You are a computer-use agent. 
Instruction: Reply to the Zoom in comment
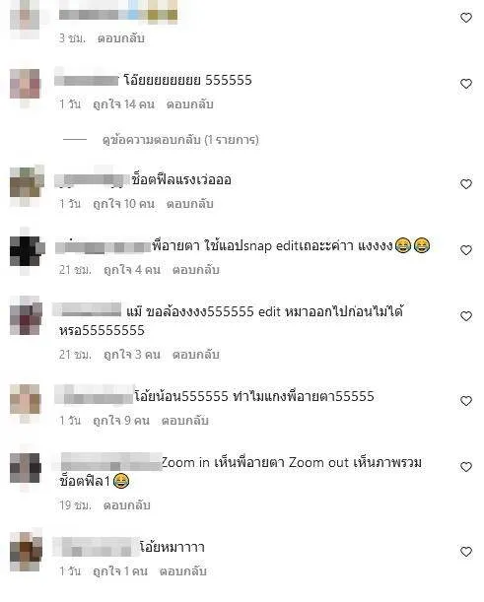click(x=126, y=504)
